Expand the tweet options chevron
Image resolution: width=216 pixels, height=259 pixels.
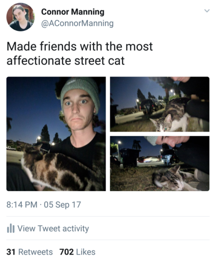coord(207,11)
